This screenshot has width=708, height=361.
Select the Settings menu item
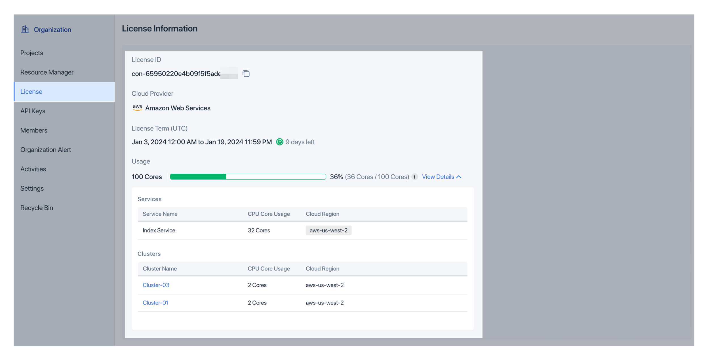(x=32, y=188)
